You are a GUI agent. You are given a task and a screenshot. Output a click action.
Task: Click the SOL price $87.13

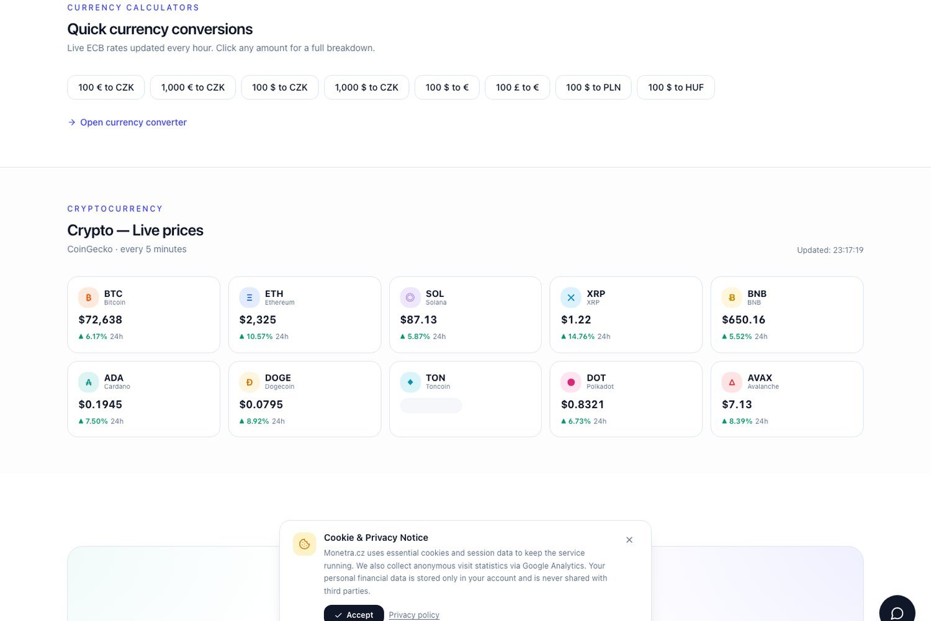point(418,320)
